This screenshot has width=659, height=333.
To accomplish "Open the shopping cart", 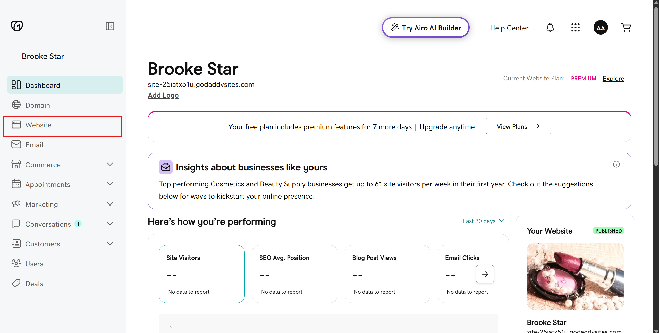I will pos(626,27).
